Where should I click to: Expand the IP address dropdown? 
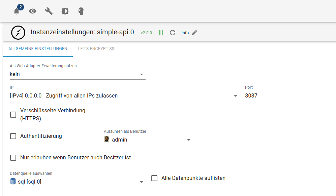click(124, 96)
